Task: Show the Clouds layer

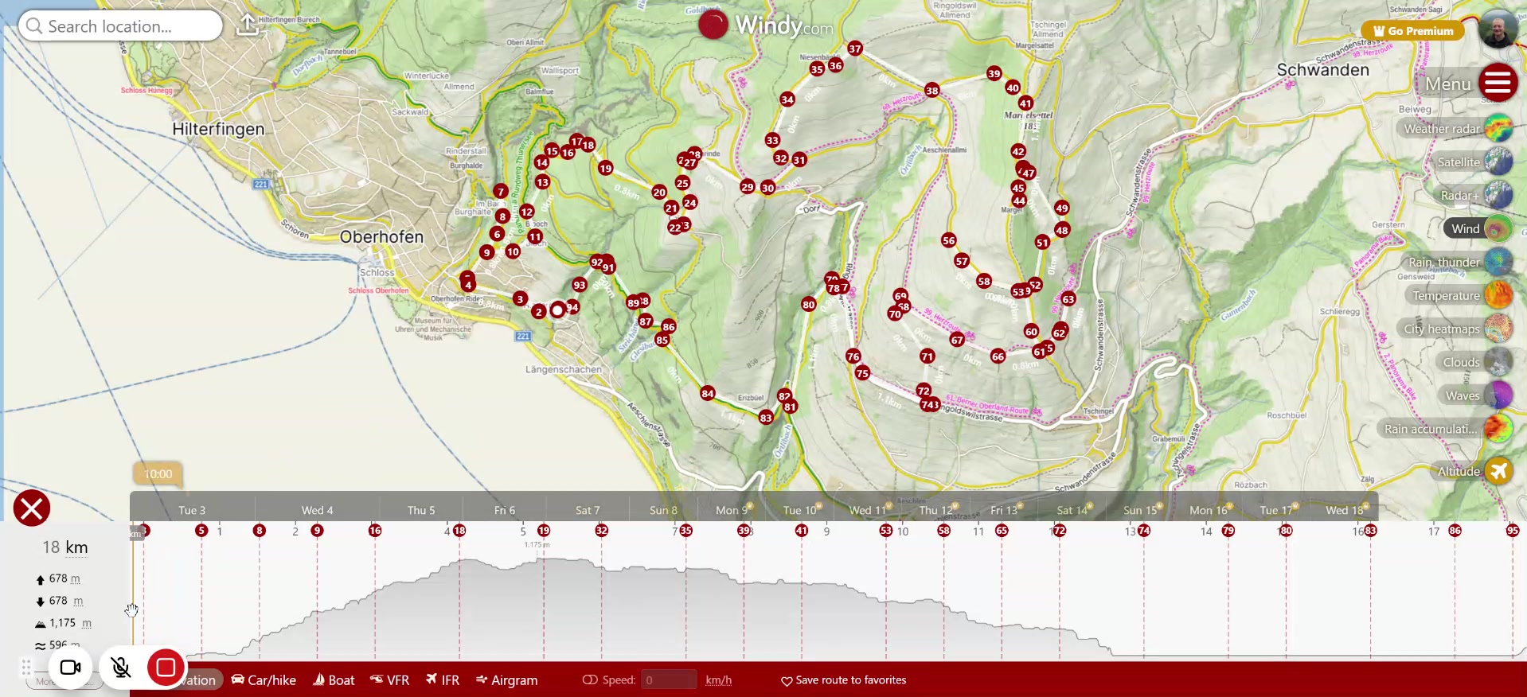Action: point(1498,362)
